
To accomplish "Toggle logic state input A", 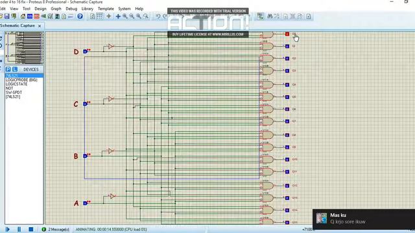I will (x=85, y=203).
